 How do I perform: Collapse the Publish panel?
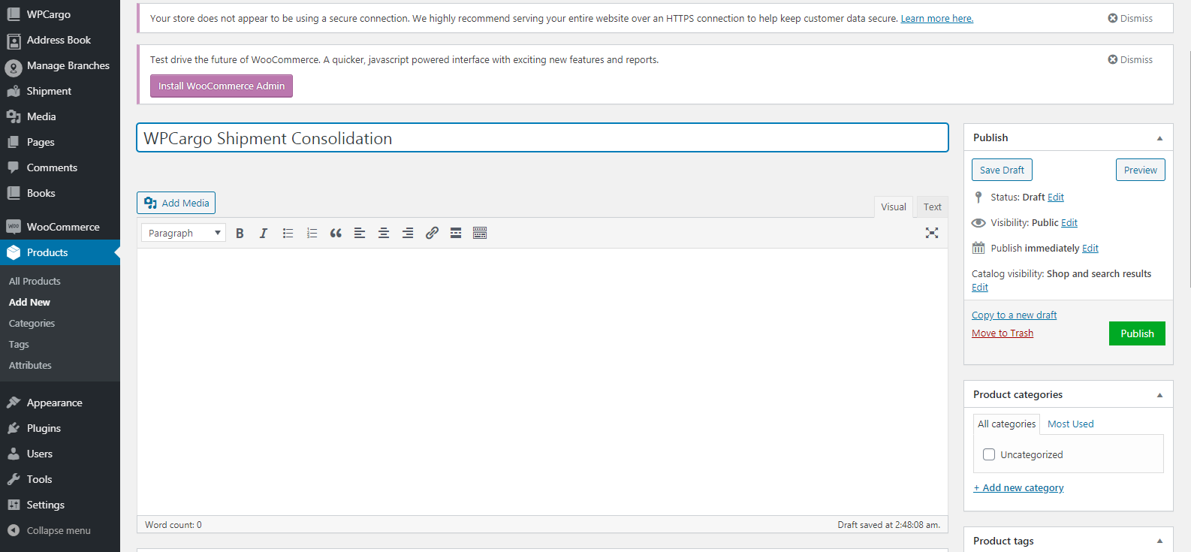click(1159, 138)
